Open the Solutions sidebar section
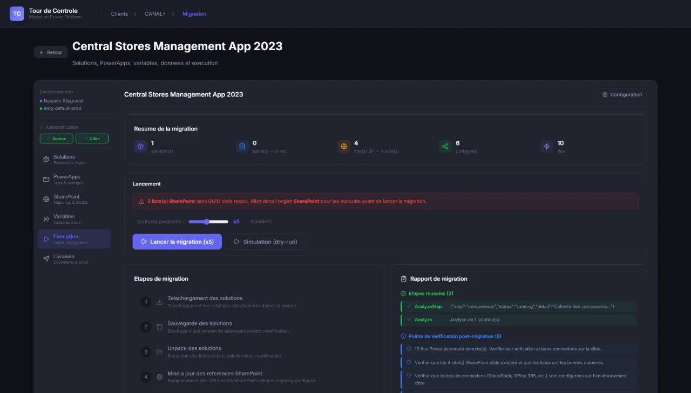Viewport: 691px width, 393px height. [74, 160]
